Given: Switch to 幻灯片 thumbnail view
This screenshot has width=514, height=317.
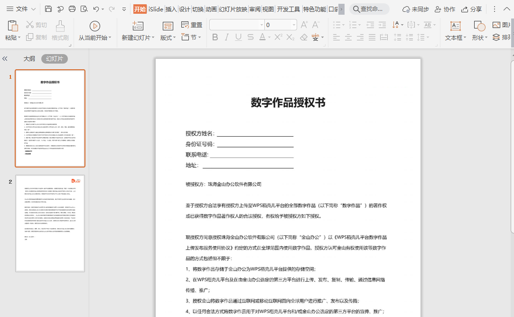Looking at the screenshot, I should [55, 59].
